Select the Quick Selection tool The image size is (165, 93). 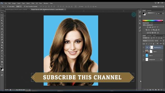[2, 21]
